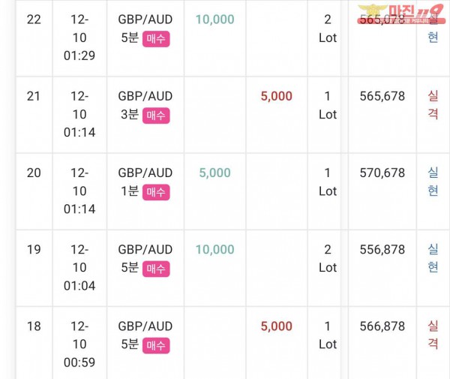
Task: Click the 매수 badge in row 20
Action: (156, 192)
